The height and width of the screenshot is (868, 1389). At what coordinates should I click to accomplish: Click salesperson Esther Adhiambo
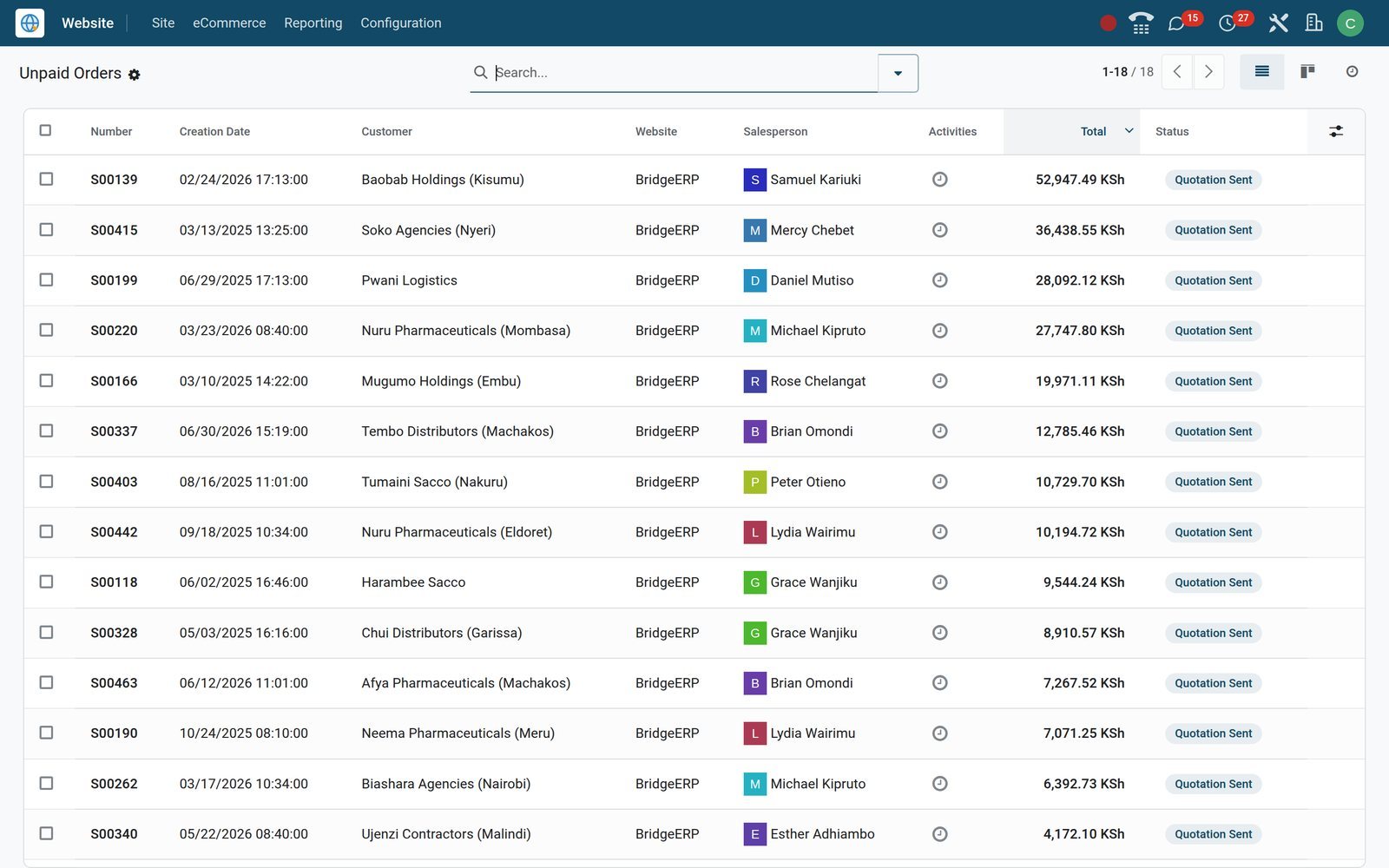822,834
